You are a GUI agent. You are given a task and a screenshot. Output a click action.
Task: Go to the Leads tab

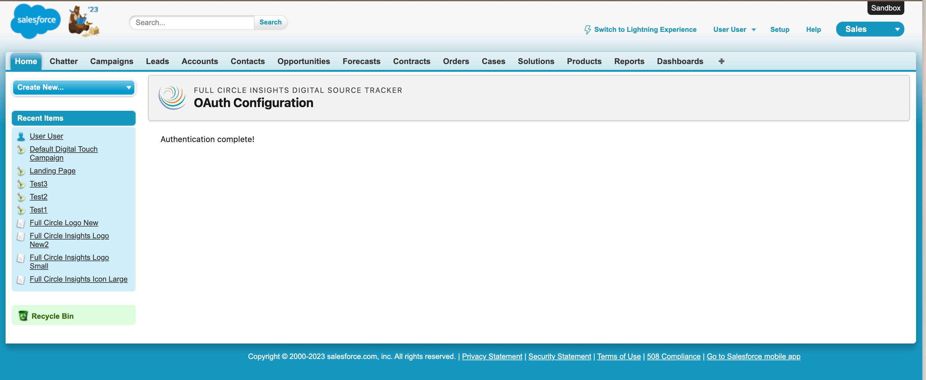(x=157, y=61)
